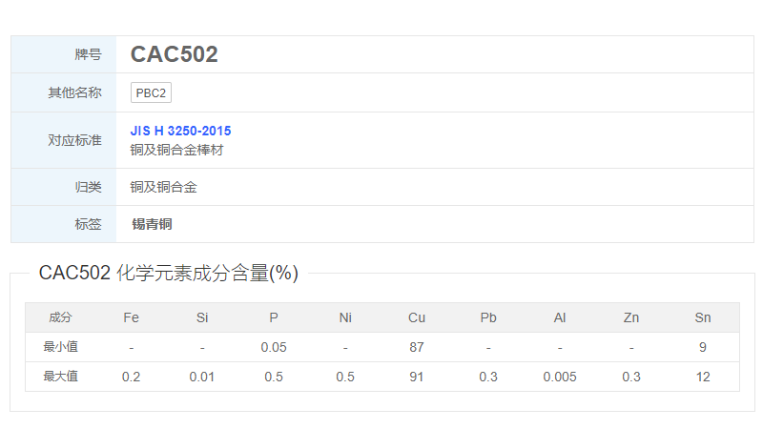Select the CAC502 化学元素成分含量(%) heading
Screen dimensions: 763x429
169,273
